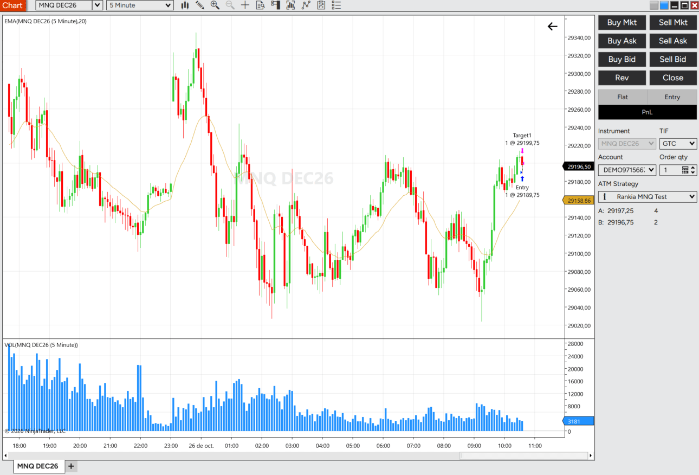
Task: Click the Sell Bid button
Action: coord(673,59)
